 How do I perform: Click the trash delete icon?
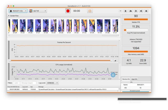(x=125, y=11)
